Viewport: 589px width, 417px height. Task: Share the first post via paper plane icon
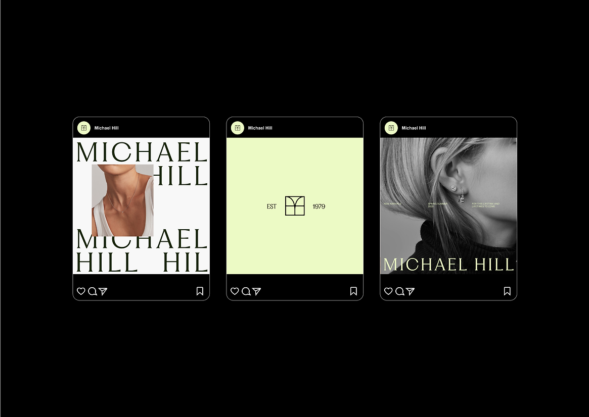[x=103, y=291]
